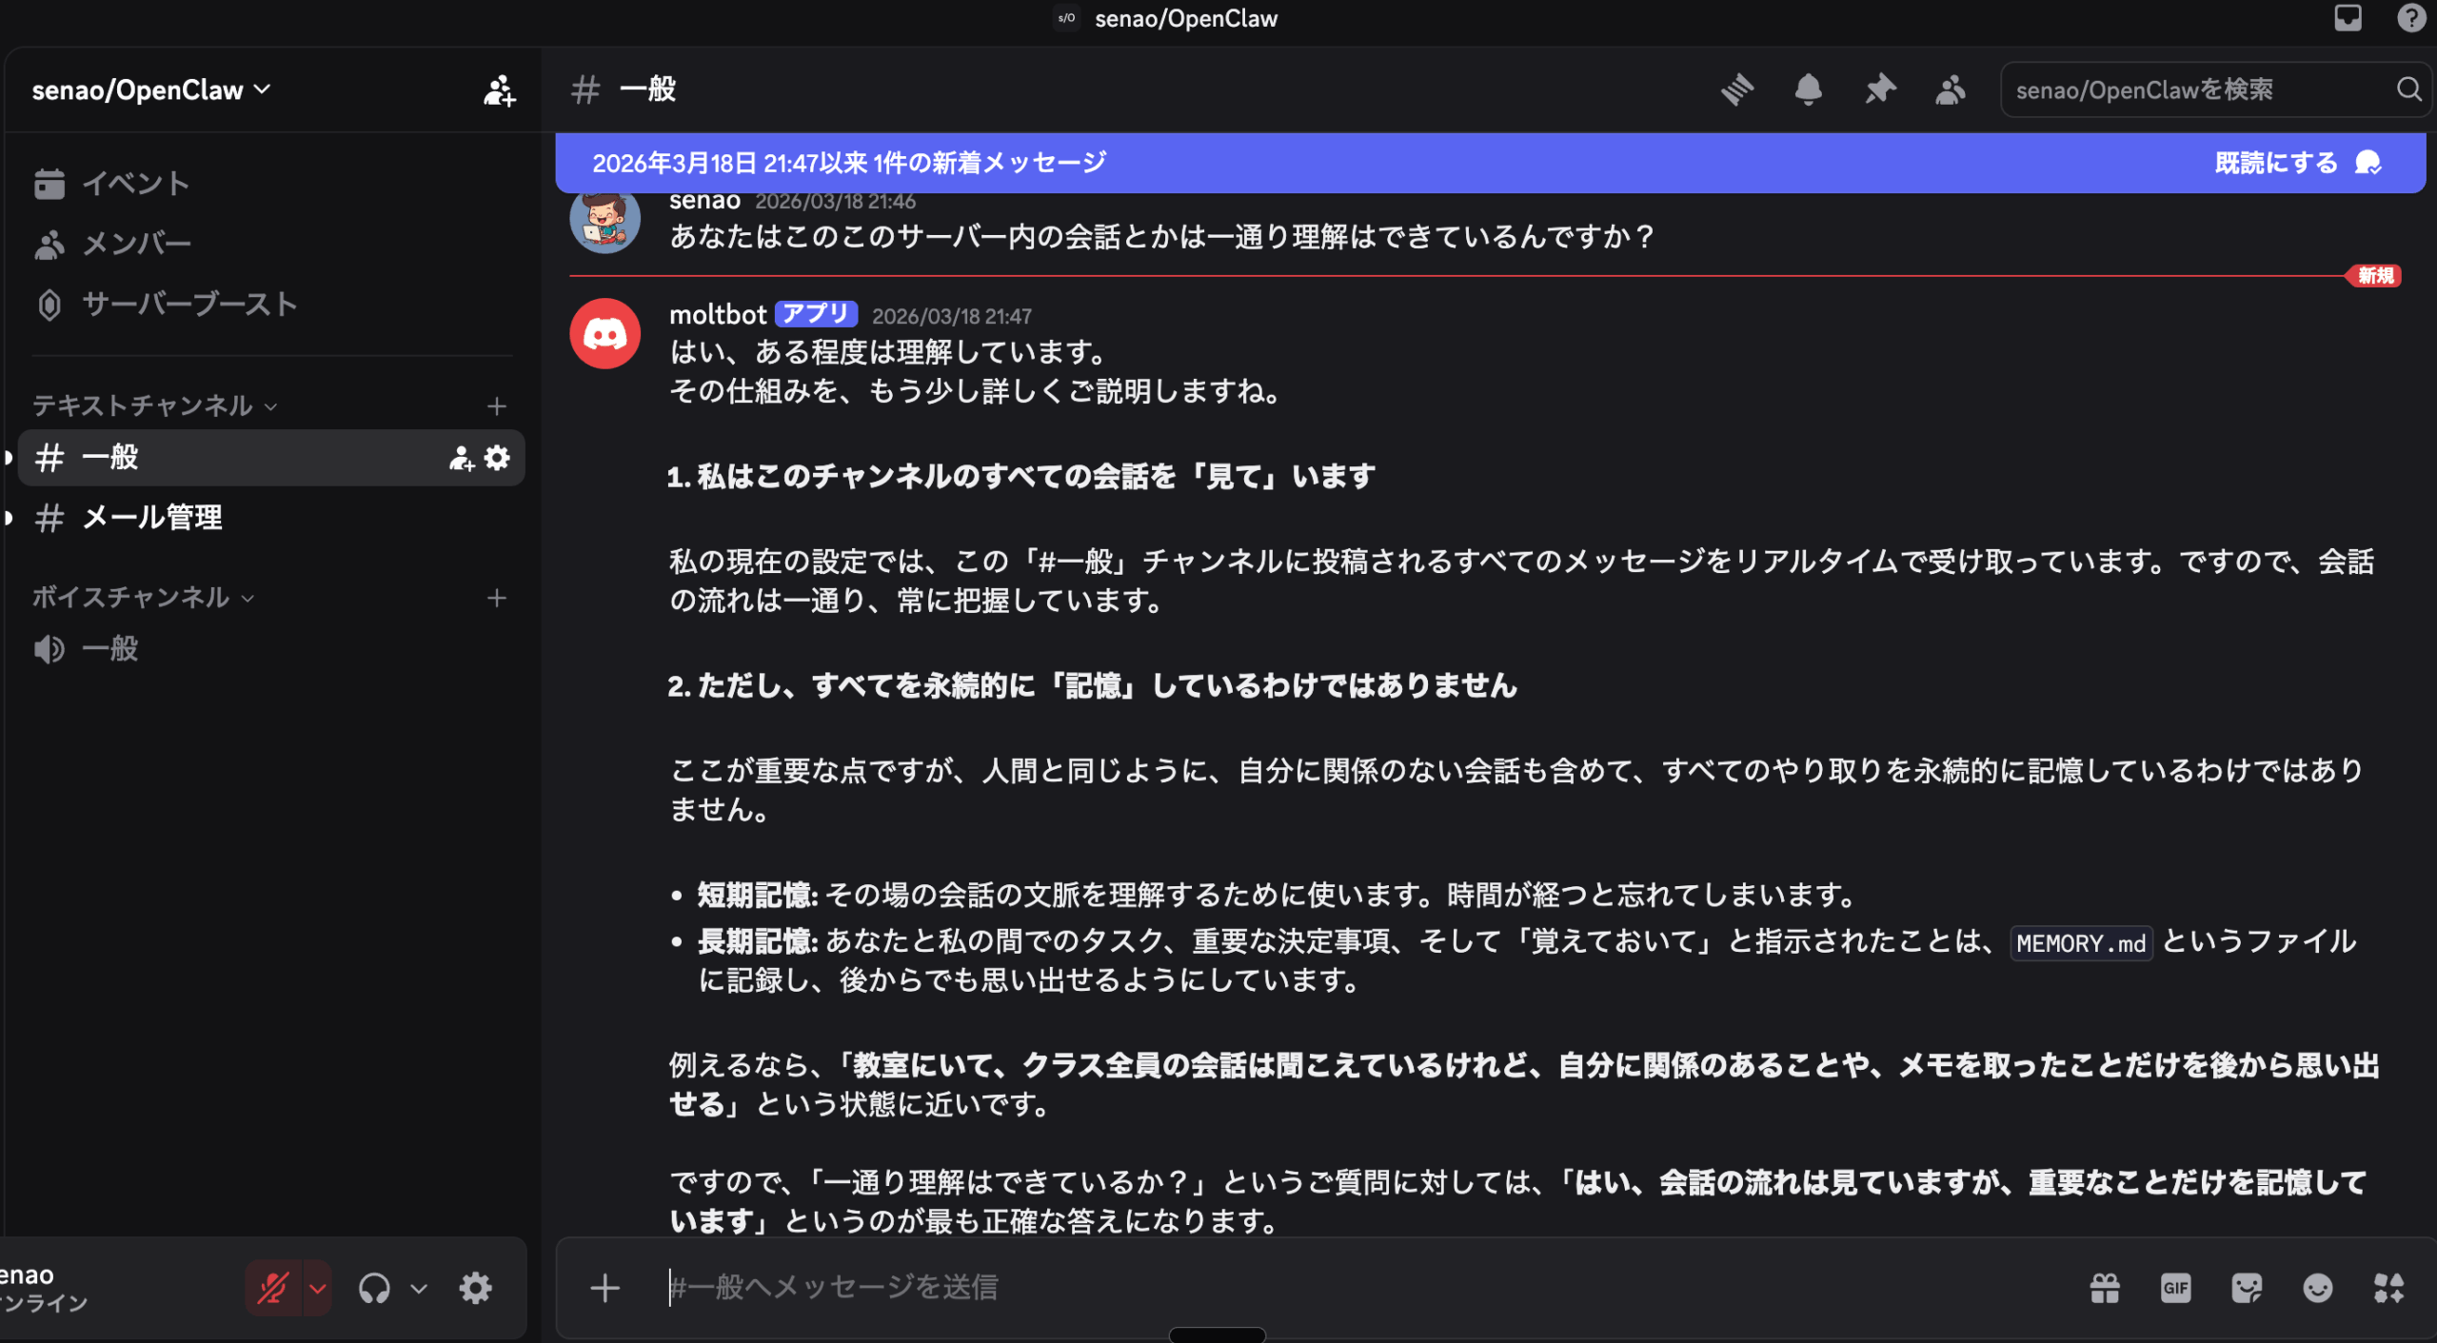Image resolution: width=2437 pixels, height=1343 pixels.
Task: Switch to the メール管理 channel
Action: [x=152, y=518]
